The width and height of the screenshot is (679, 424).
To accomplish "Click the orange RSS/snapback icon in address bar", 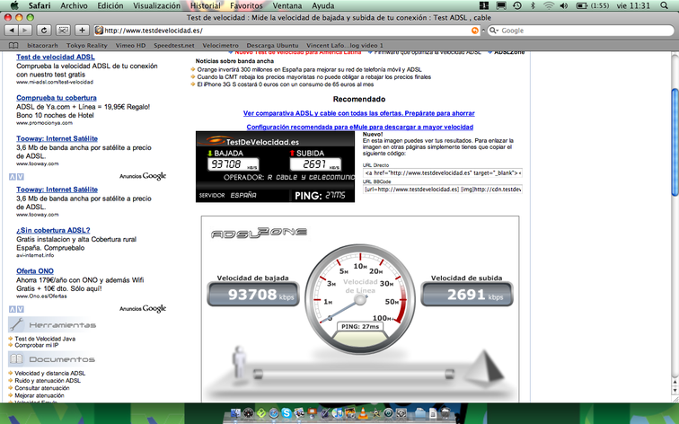I will tap(475, 31).
